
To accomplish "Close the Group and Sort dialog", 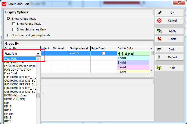I will (179, 4).
